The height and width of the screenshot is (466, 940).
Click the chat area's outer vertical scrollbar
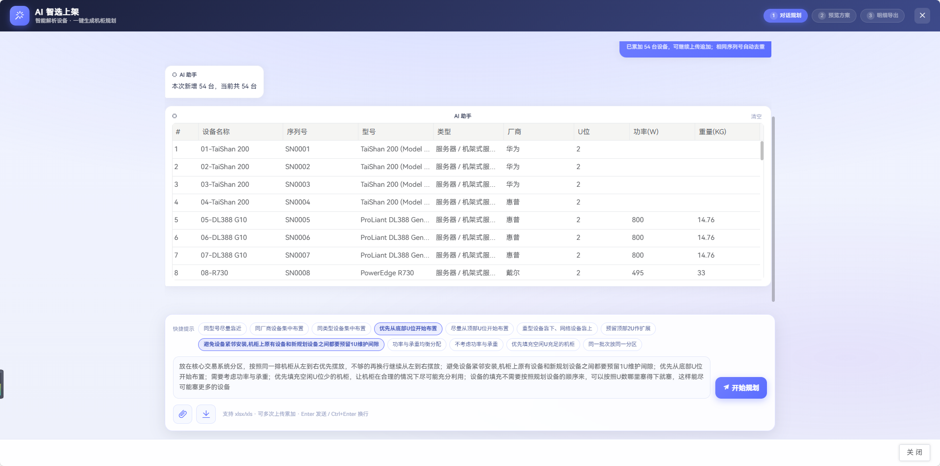click(773, 209)
